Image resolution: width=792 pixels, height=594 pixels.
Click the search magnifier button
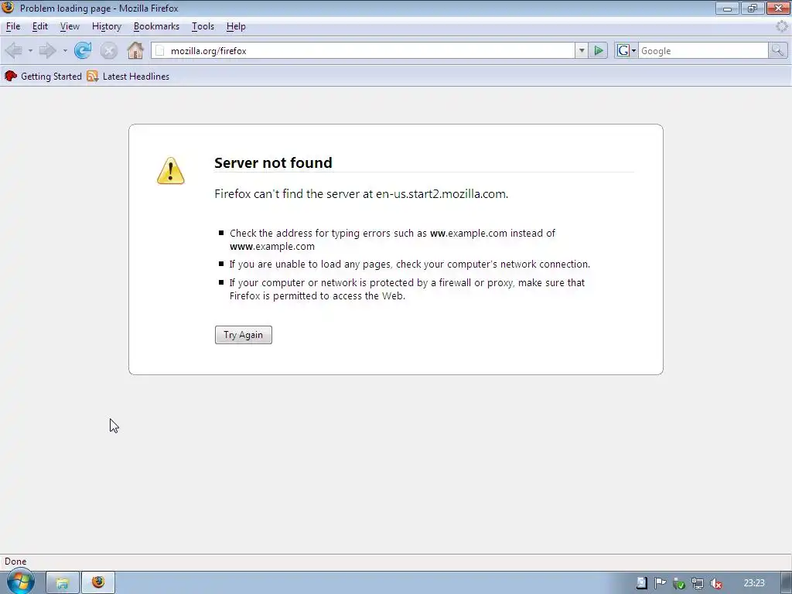777,50
